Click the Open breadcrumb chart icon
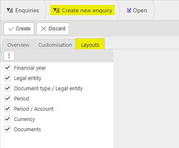 (129, 10)
